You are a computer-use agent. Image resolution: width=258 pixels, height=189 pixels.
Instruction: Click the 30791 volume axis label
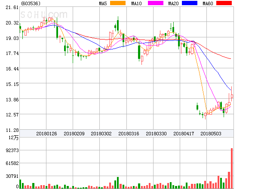point(12,177)
